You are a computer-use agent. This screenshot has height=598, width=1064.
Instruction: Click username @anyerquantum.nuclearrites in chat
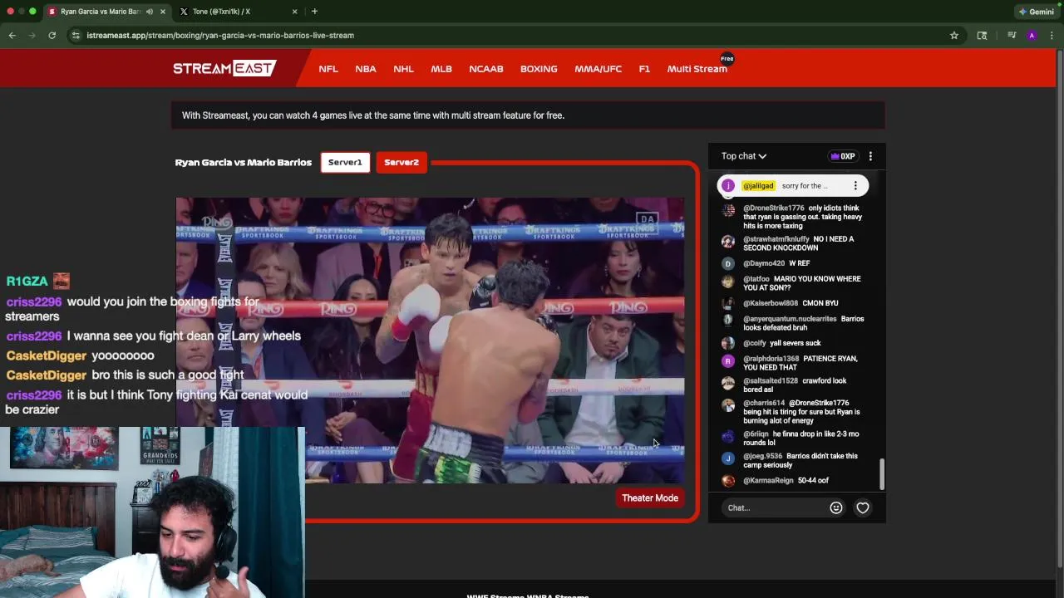(790, 319)
